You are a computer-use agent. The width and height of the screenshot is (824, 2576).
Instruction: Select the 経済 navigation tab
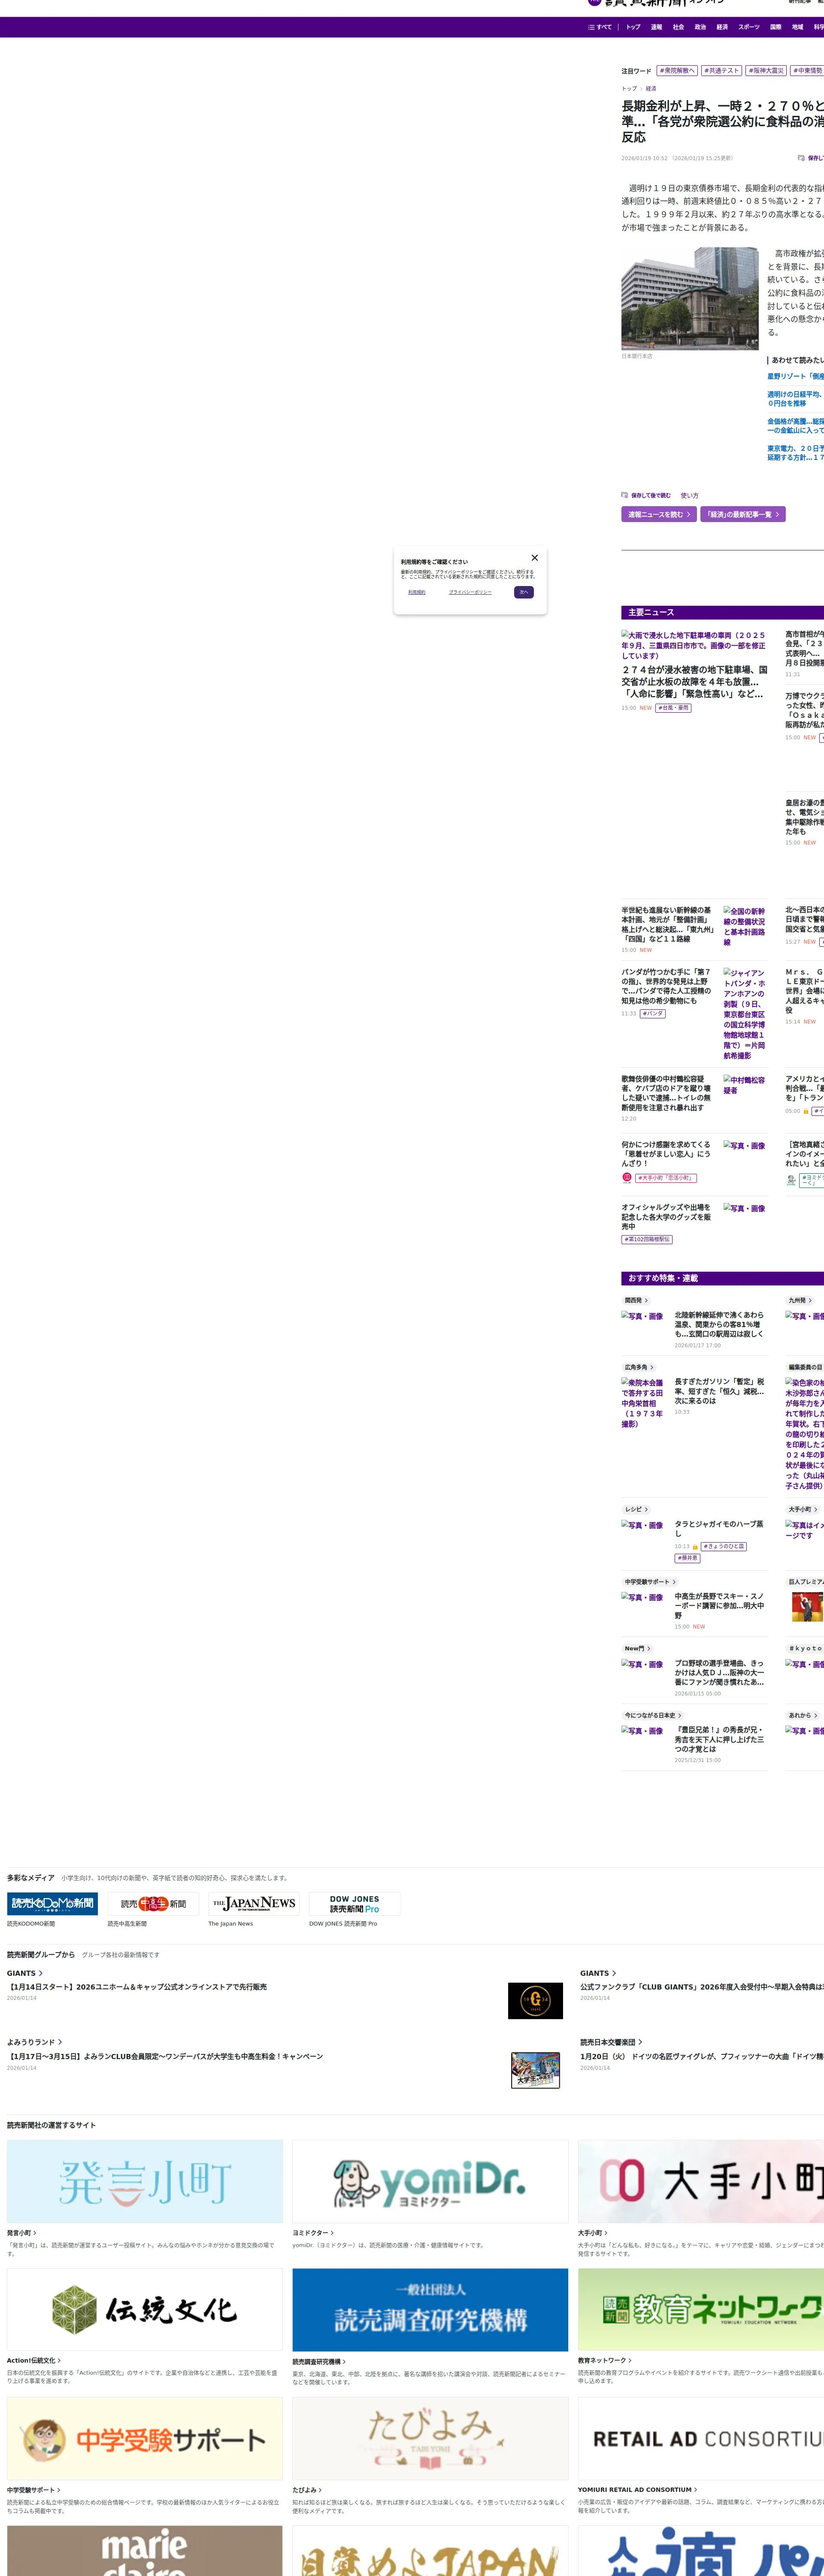click(722, 27)
